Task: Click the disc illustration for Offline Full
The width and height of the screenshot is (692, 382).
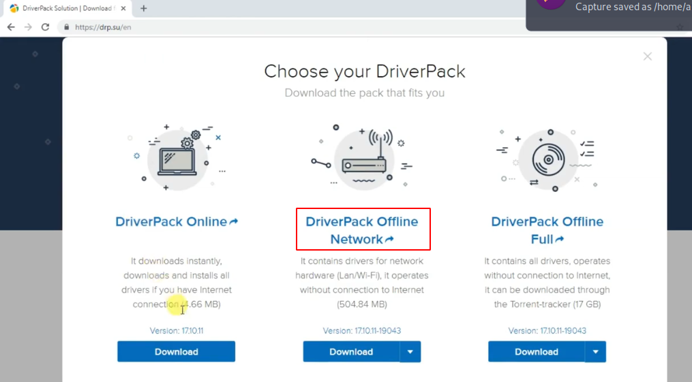Action: 547,159
